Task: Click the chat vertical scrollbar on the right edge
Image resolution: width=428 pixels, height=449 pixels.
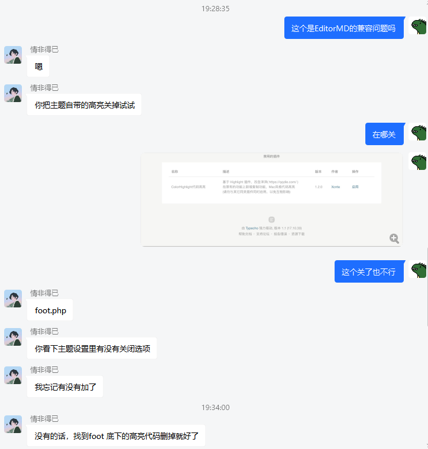Action: pyautogui.click(x=427, y=287)
